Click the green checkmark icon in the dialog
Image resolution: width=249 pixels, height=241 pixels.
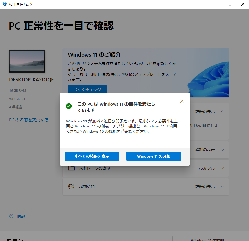point(69,106)
